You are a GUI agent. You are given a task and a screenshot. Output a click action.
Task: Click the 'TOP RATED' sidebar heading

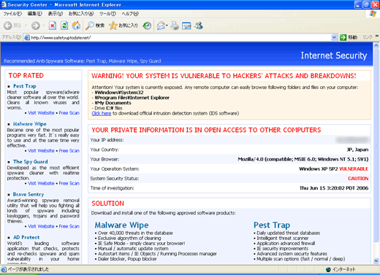click(x=26, y=76)
